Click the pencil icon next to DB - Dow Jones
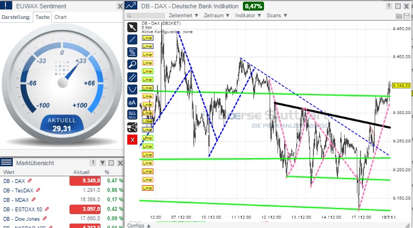Viewport: 413px width, 228px height. pos(45,219)
